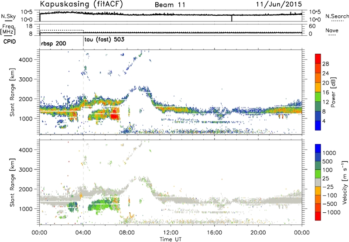Click the 'Time UT' axis title
349x242 pixels.
click(171, 239)
